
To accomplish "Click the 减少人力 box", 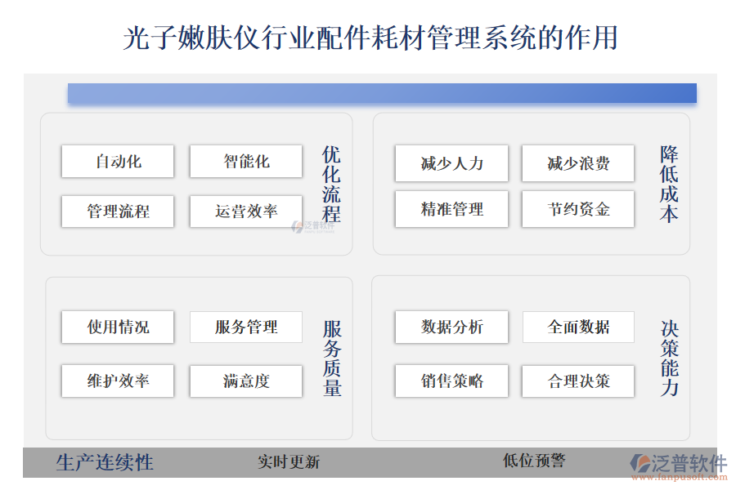I will coord(451,163).
